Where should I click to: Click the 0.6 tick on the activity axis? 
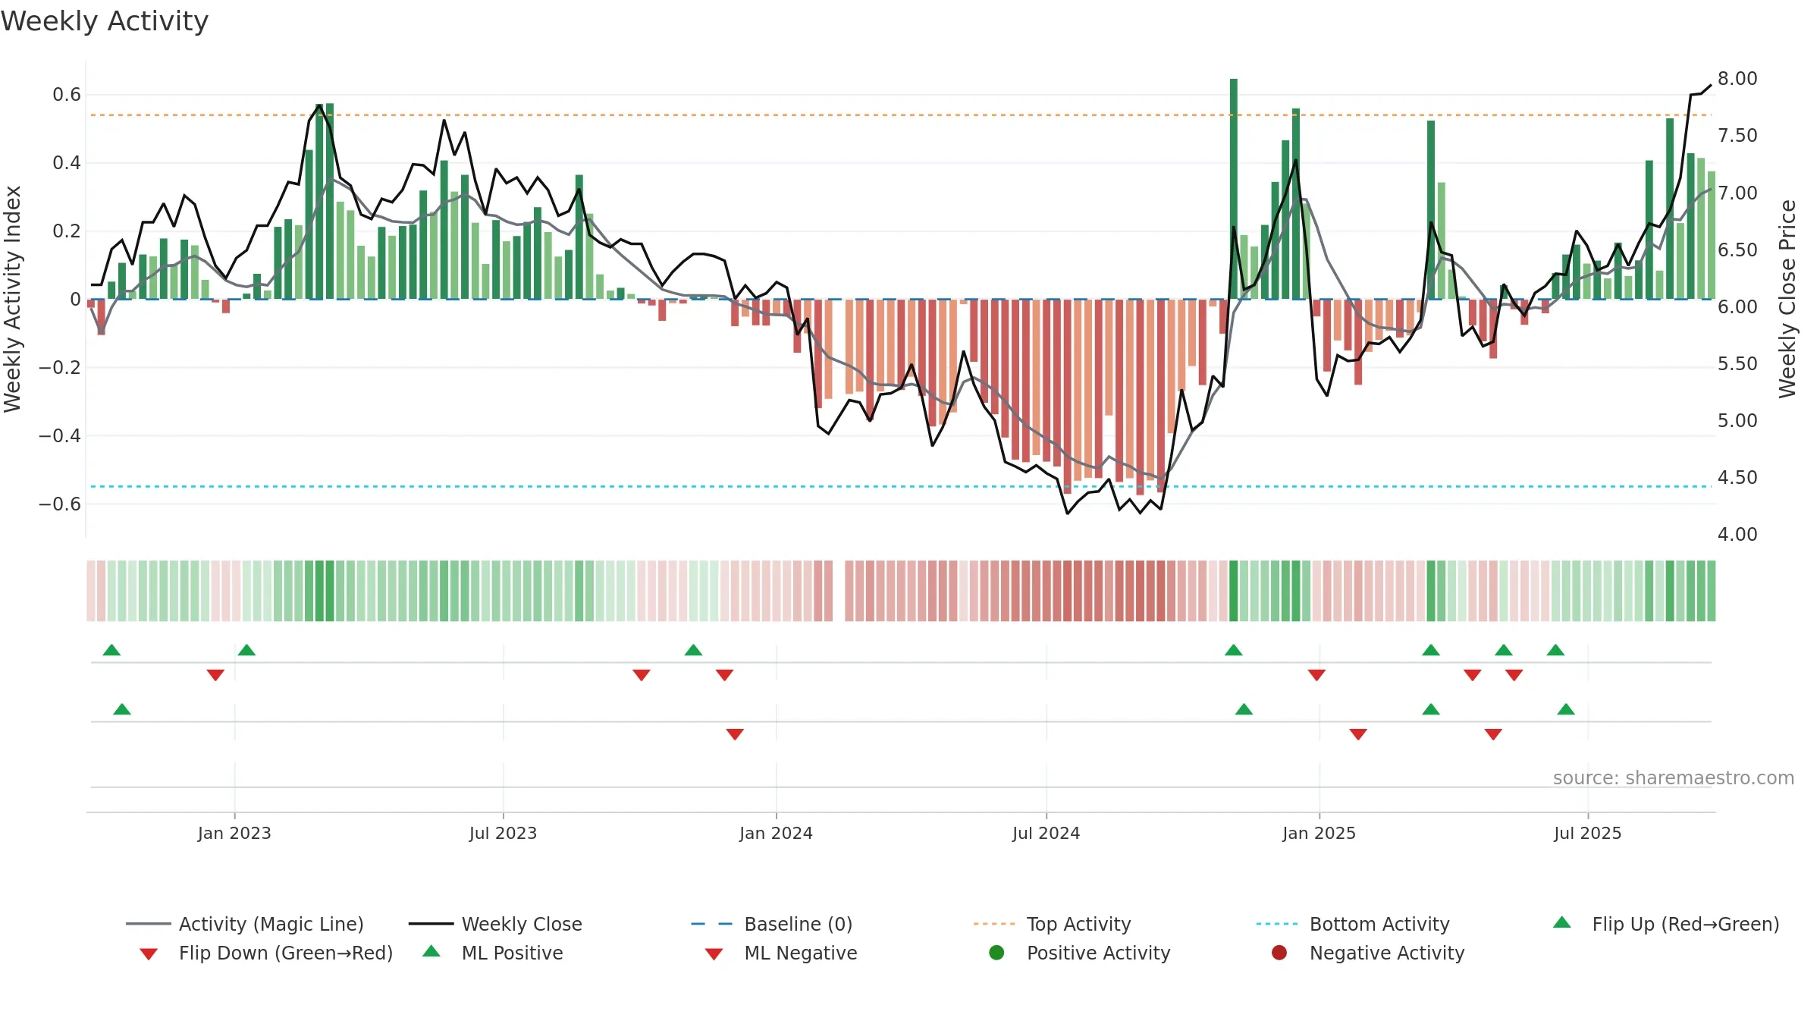(67, 95)
